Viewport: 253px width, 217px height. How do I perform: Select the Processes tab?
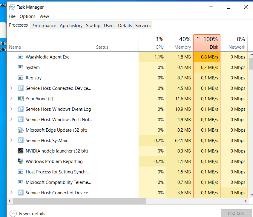point(19,25)
